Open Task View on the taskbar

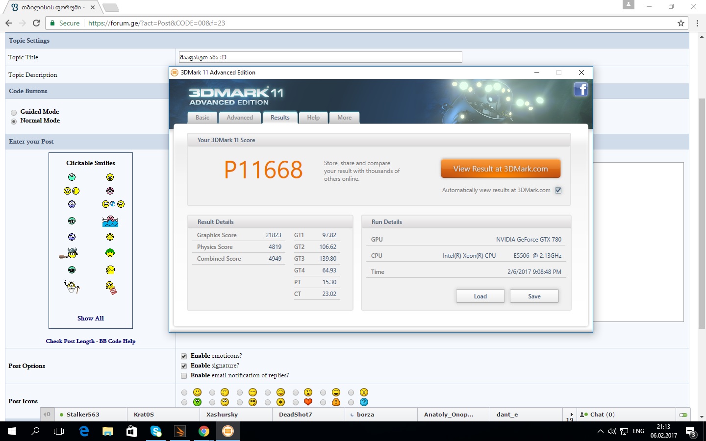(59, 431)
